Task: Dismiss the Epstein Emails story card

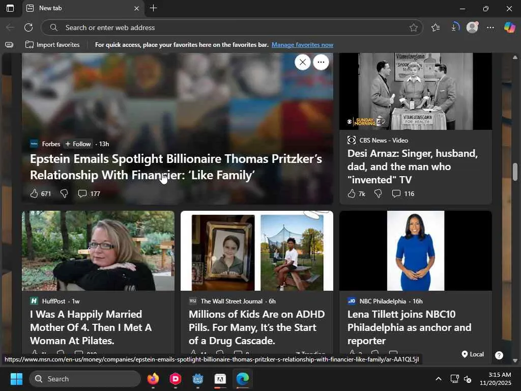Action: tap(302, 62)
